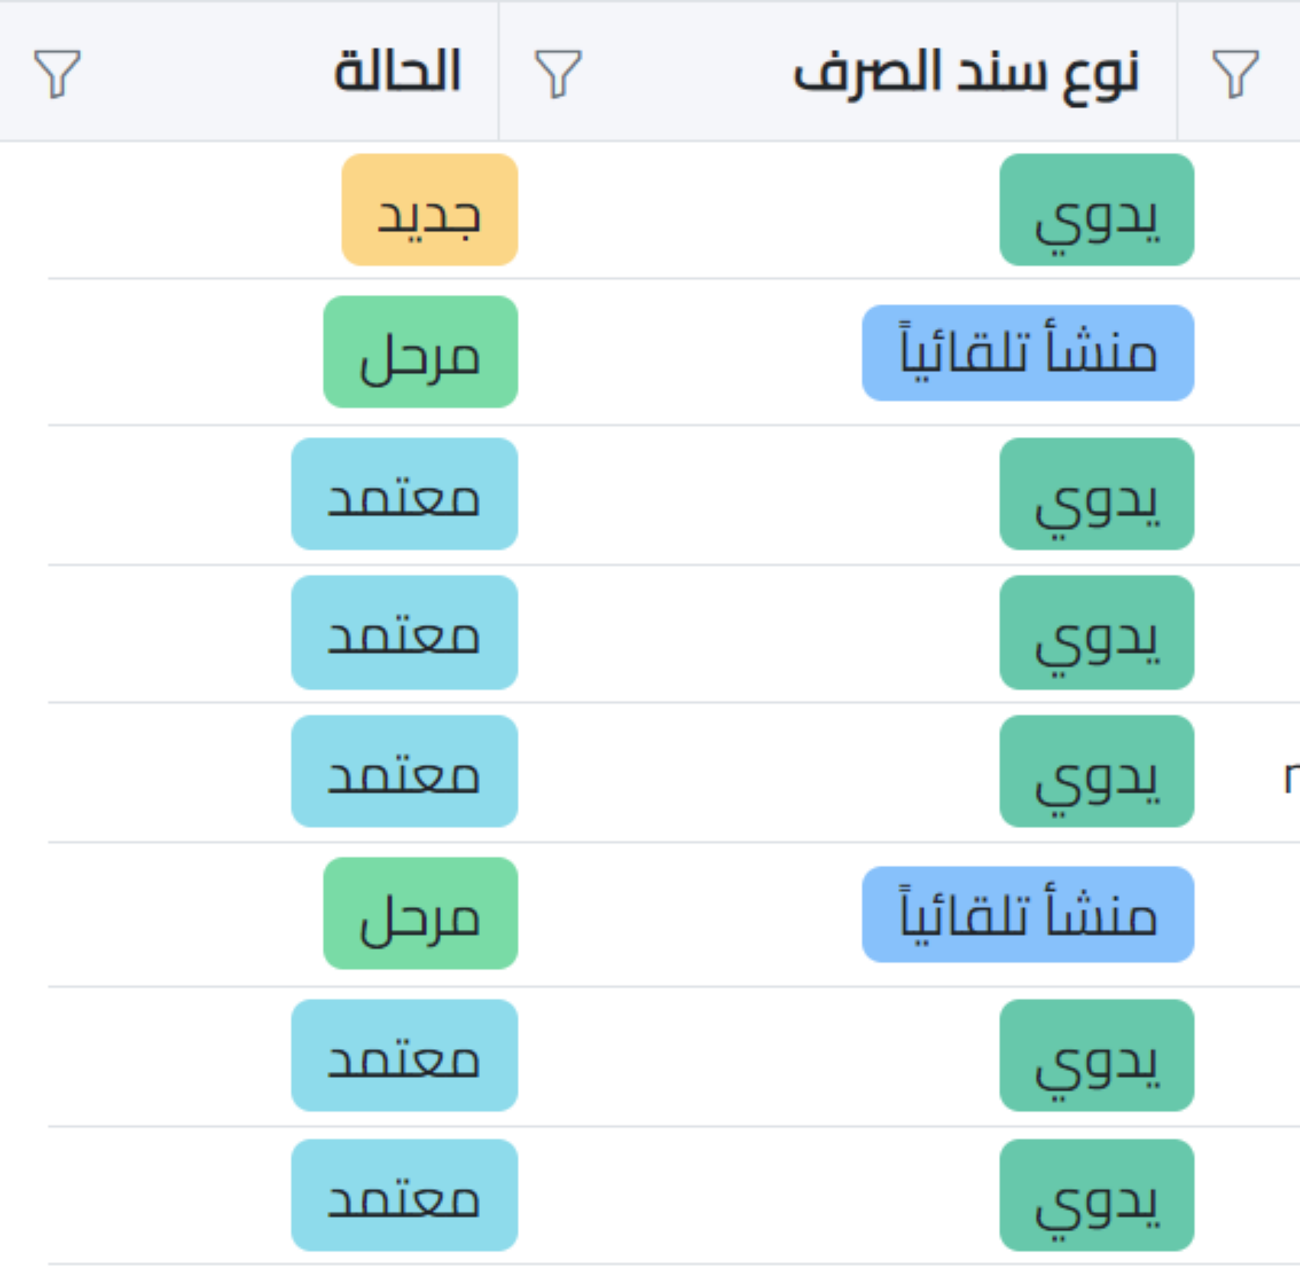Click معتمد badge in fifth row
Screen dimensions: 1300x1272
coord(404,771)
